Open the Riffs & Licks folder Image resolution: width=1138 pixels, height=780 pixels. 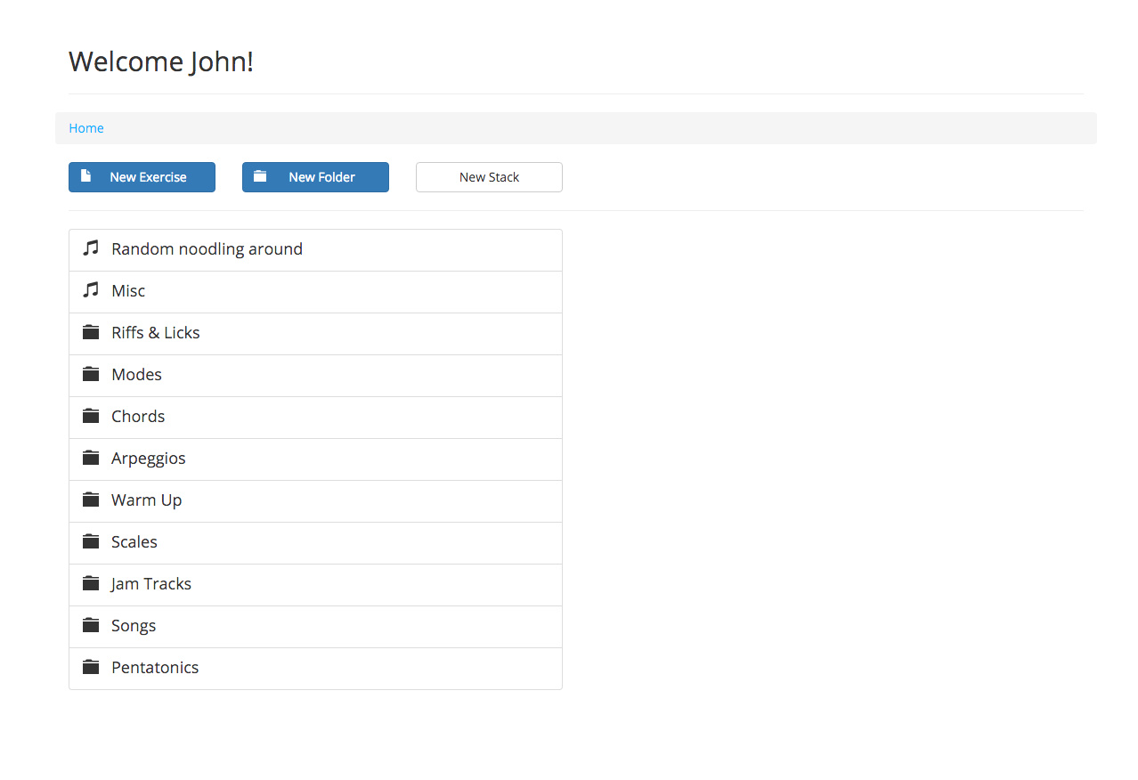click(x=315, y=334)
